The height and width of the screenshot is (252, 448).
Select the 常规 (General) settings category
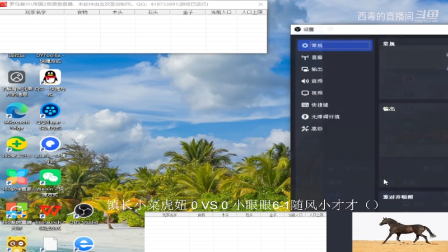click(335, 45)
